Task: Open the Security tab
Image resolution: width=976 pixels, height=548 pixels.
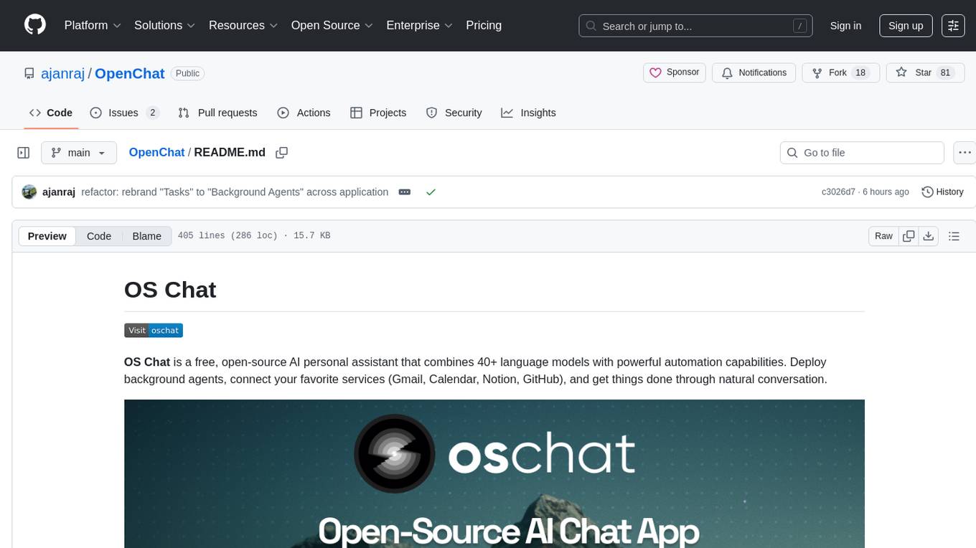Action: (454, 113)
